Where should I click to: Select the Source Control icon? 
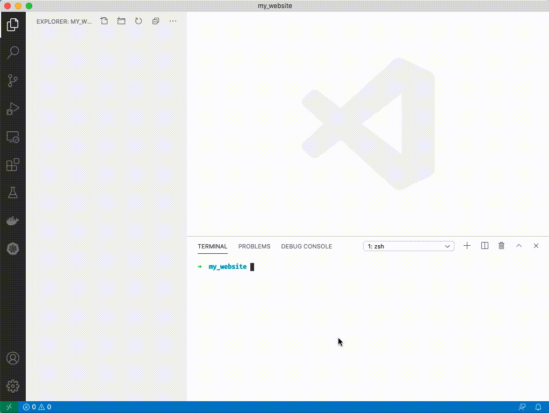click(12, 81)
